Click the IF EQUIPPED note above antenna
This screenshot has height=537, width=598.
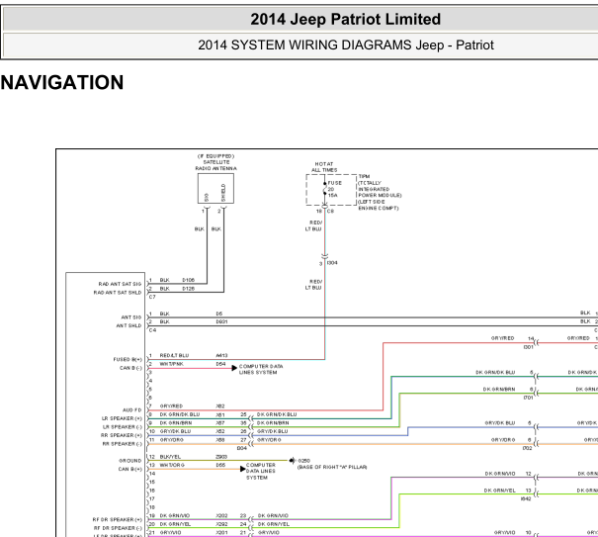point(215,156)
